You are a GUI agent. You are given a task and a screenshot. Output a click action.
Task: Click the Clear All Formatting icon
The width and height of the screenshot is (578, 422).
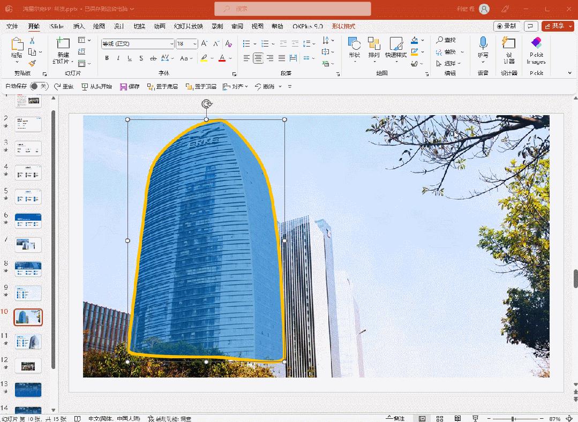tap(229, 44)
